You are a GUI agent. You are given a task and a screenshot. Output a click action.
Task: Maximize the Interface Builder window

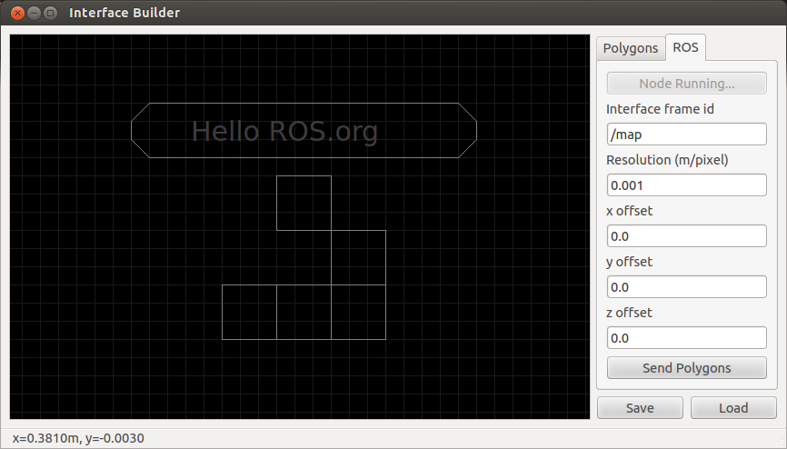(50, 13)
